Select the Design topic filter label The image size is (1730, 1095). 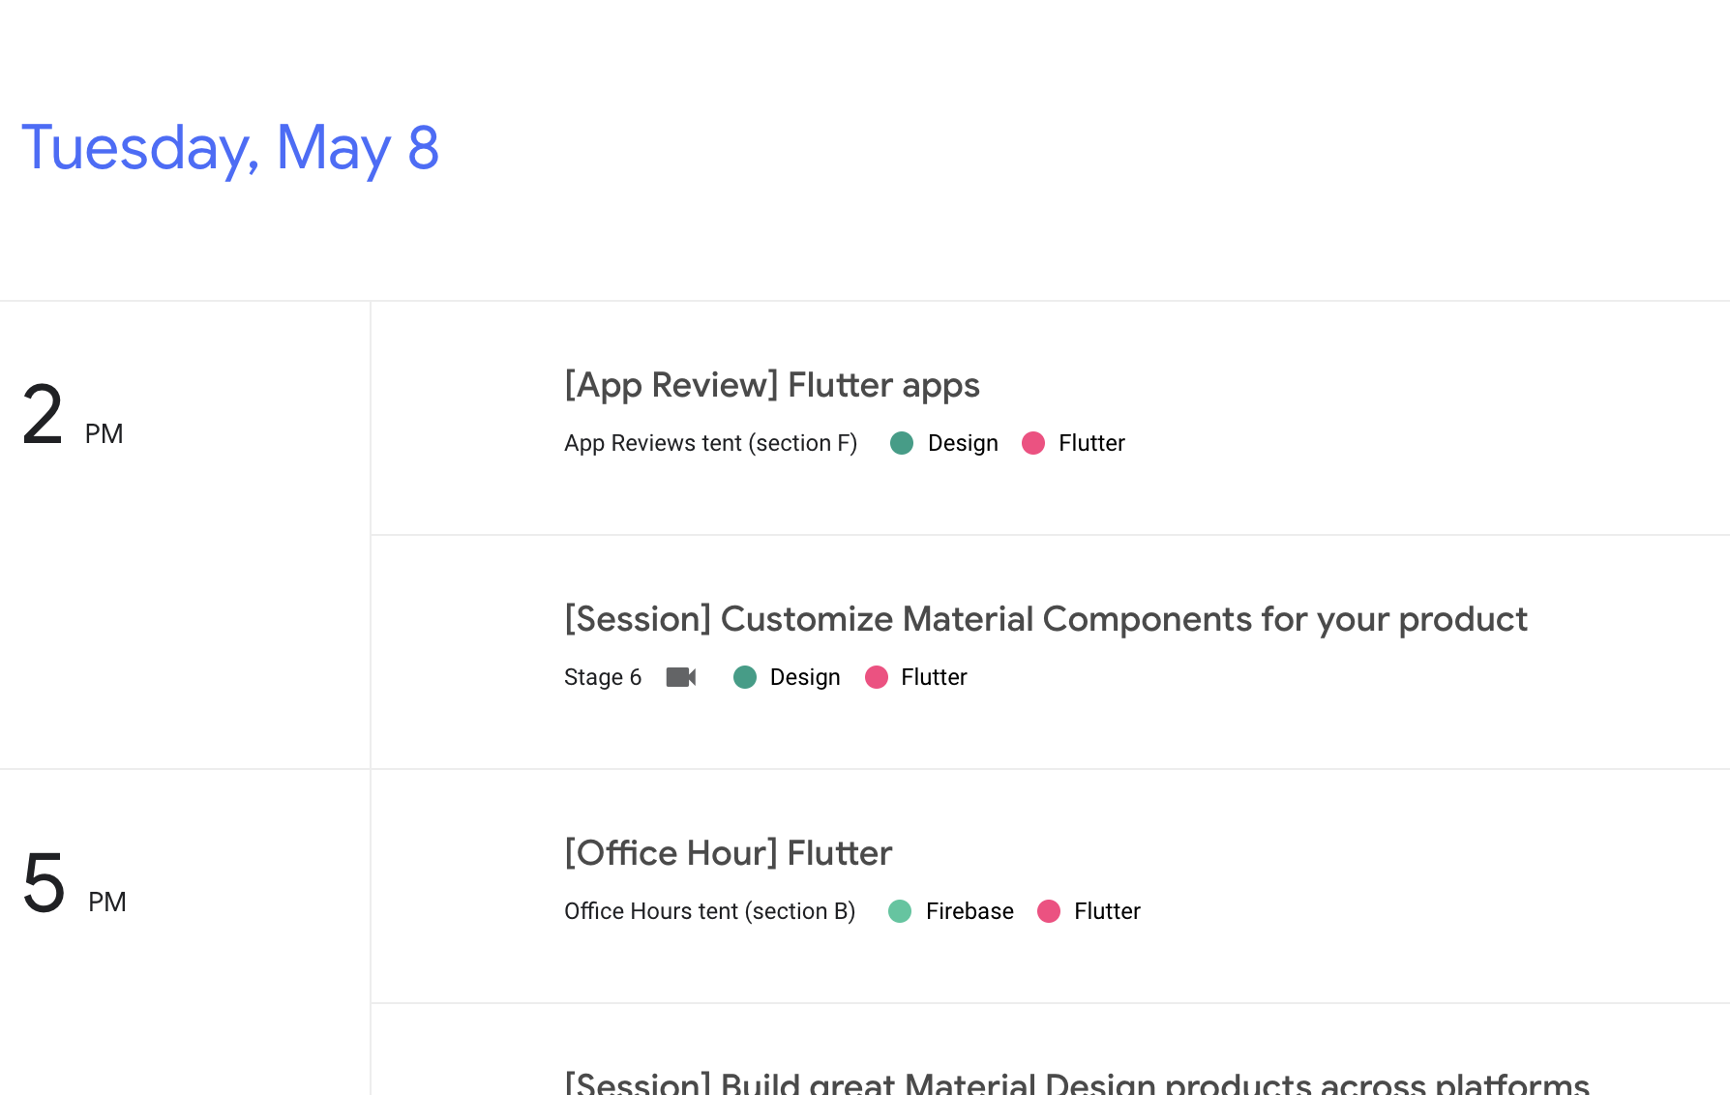tap(963, 443)
